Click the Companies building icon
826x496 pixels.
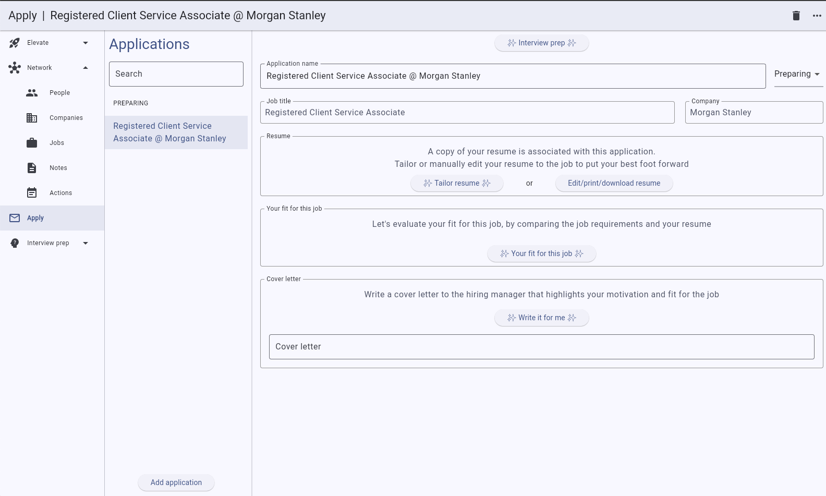[x=32, y=118]
